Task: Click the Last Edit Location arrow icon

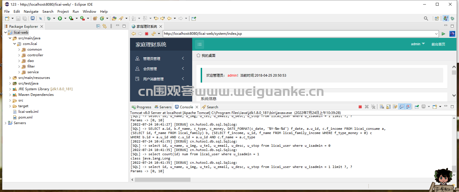Action: point(156,18)
